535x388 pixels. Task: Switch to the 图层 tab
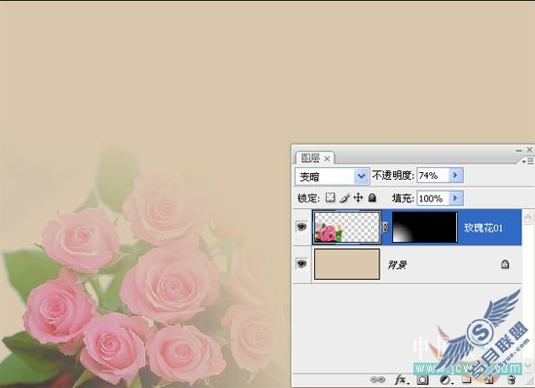(309, 159)
